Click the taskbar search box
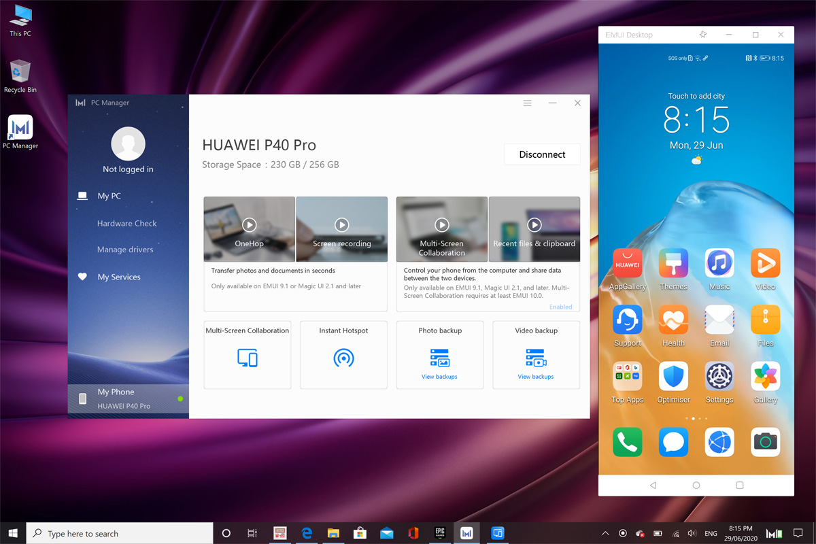The height and width of the screenshot is (544, 816). (x=120, y=533)
